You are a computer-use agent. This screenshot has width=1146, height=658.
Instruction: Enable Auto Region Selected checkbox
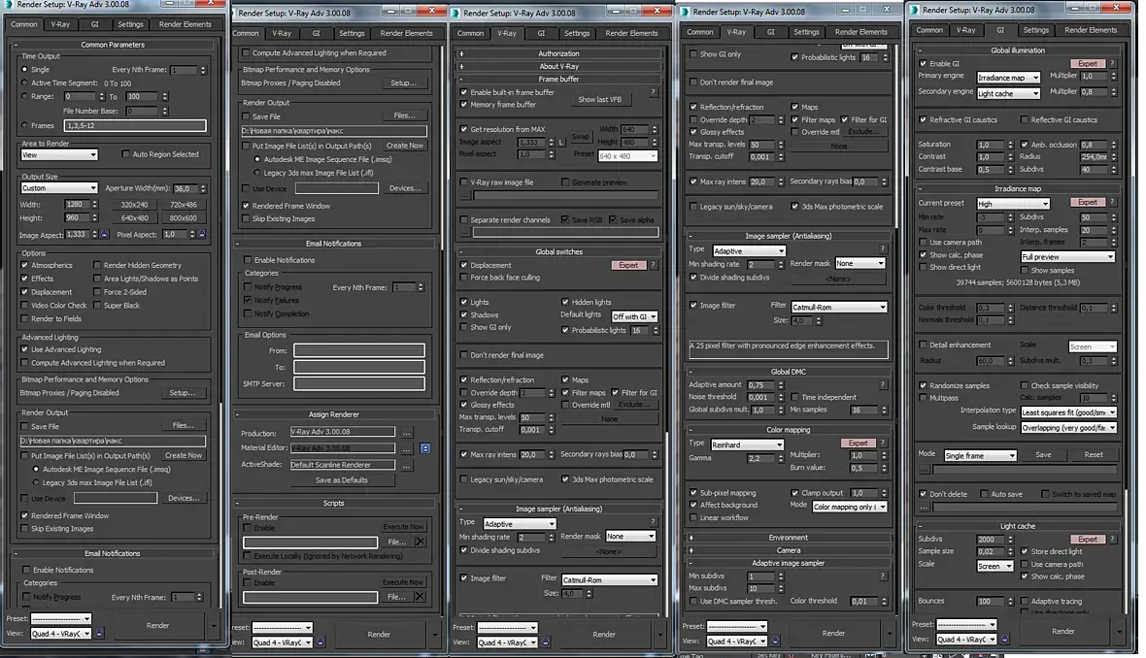pos(125,154)
